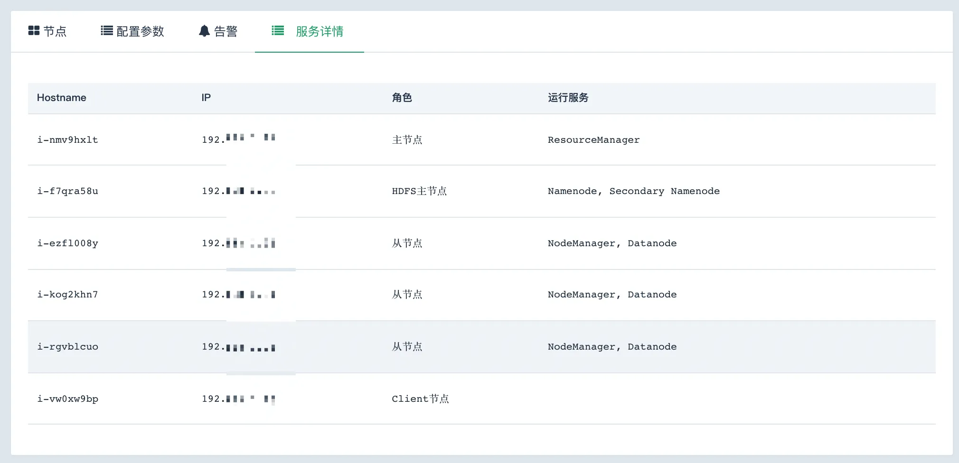
Task: Click 从节点 in the i-ezfl008y row
Action: [x=407, y=243]
